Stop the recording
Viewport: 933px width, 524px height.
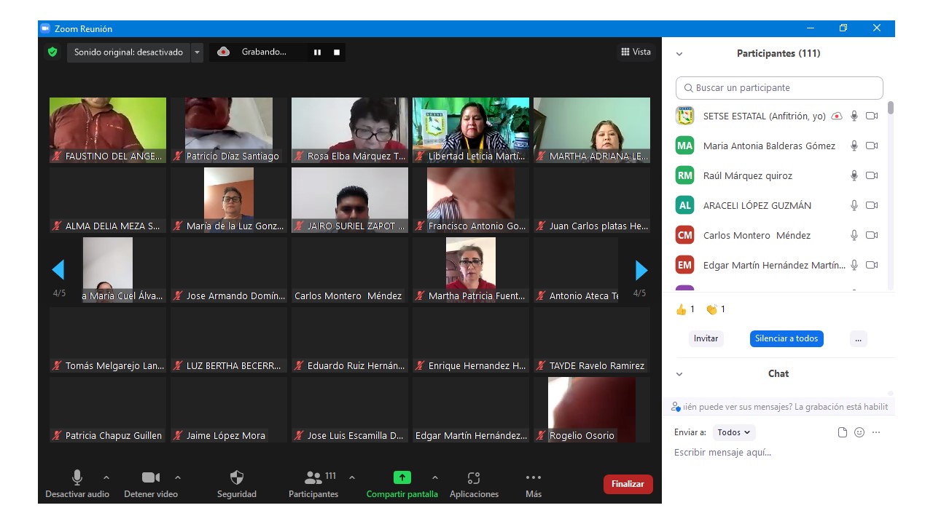337,52
